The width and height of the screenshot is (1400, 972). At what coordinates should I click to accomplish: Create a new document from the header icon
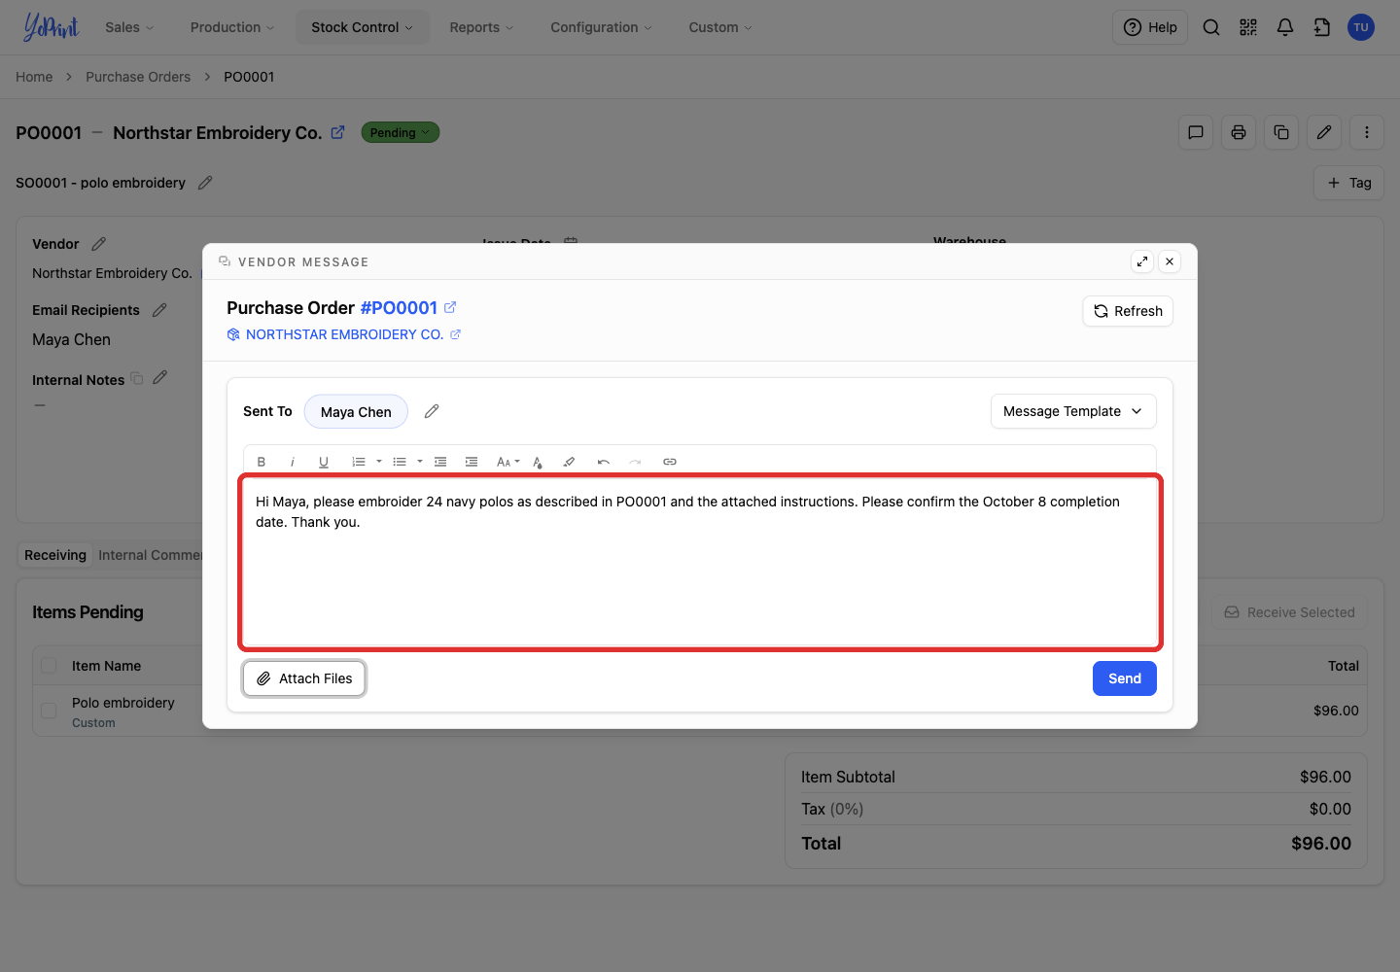point(1322,27)
